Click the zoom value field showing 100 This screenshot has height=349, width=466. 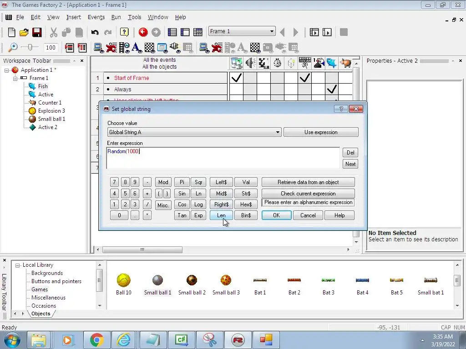coord(51,47)
